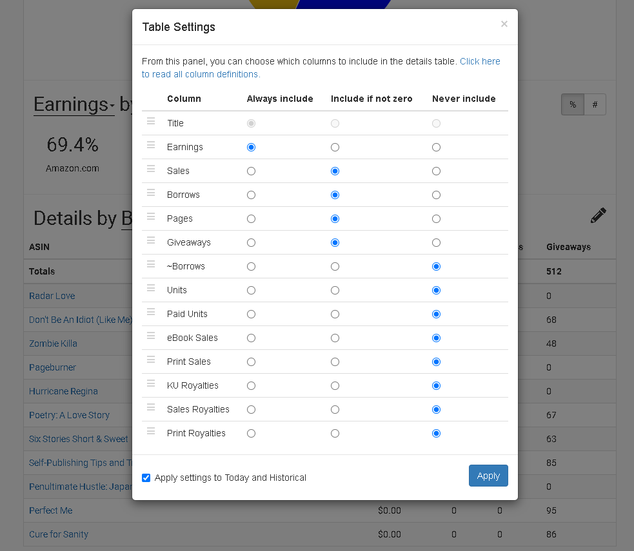This screenshot has width=634, height=551.
Task: Switch to number view button
Action: (x=595, y=104)
